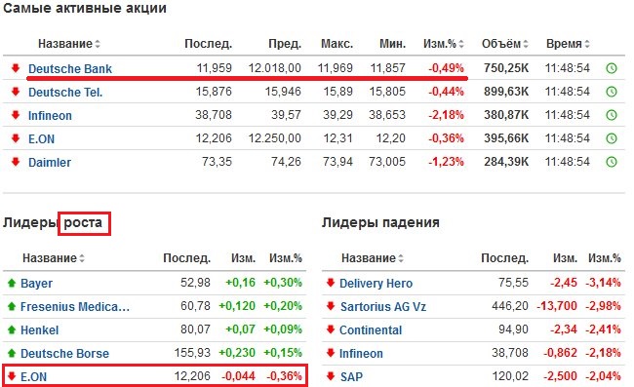Sort active stocks by Название column
The width and height of the screenshot is (634, 387).
tap(68, 44)
